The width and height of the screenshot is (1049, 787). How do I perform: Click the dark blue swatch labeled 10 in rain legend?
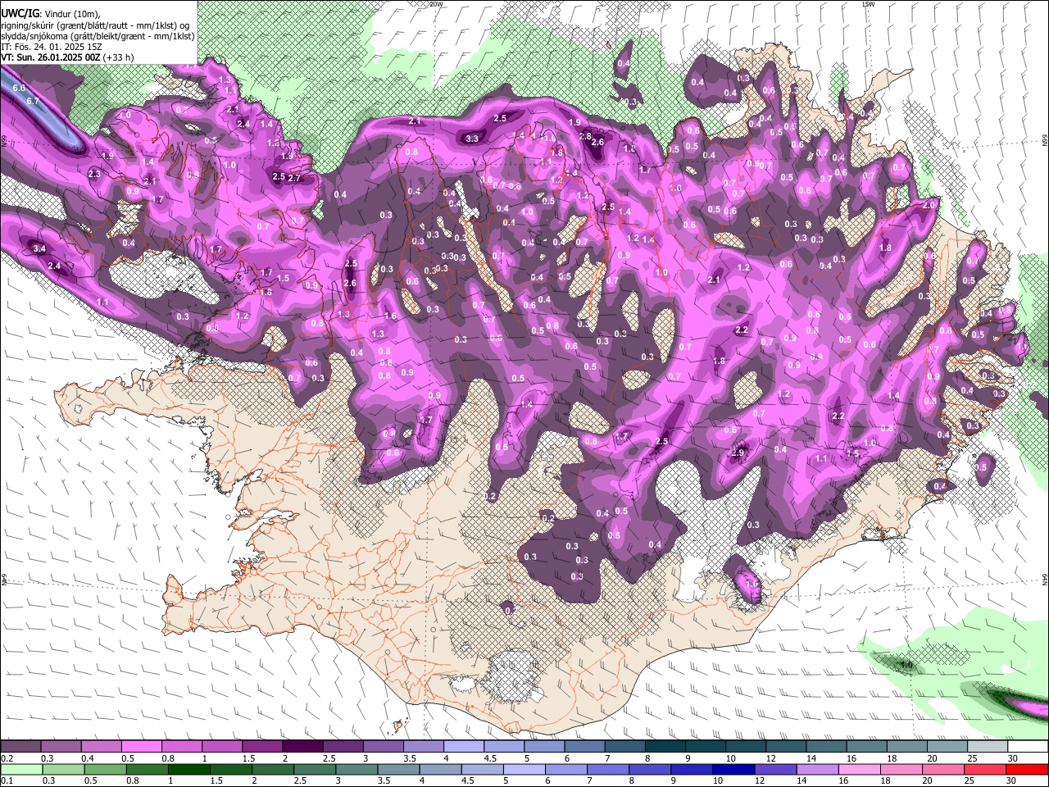[x=733, y=769]
